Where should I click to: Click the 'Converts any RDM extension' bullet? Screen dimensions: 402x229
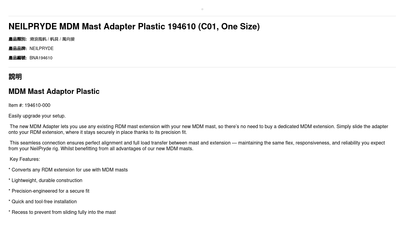(x=68, y=170)
